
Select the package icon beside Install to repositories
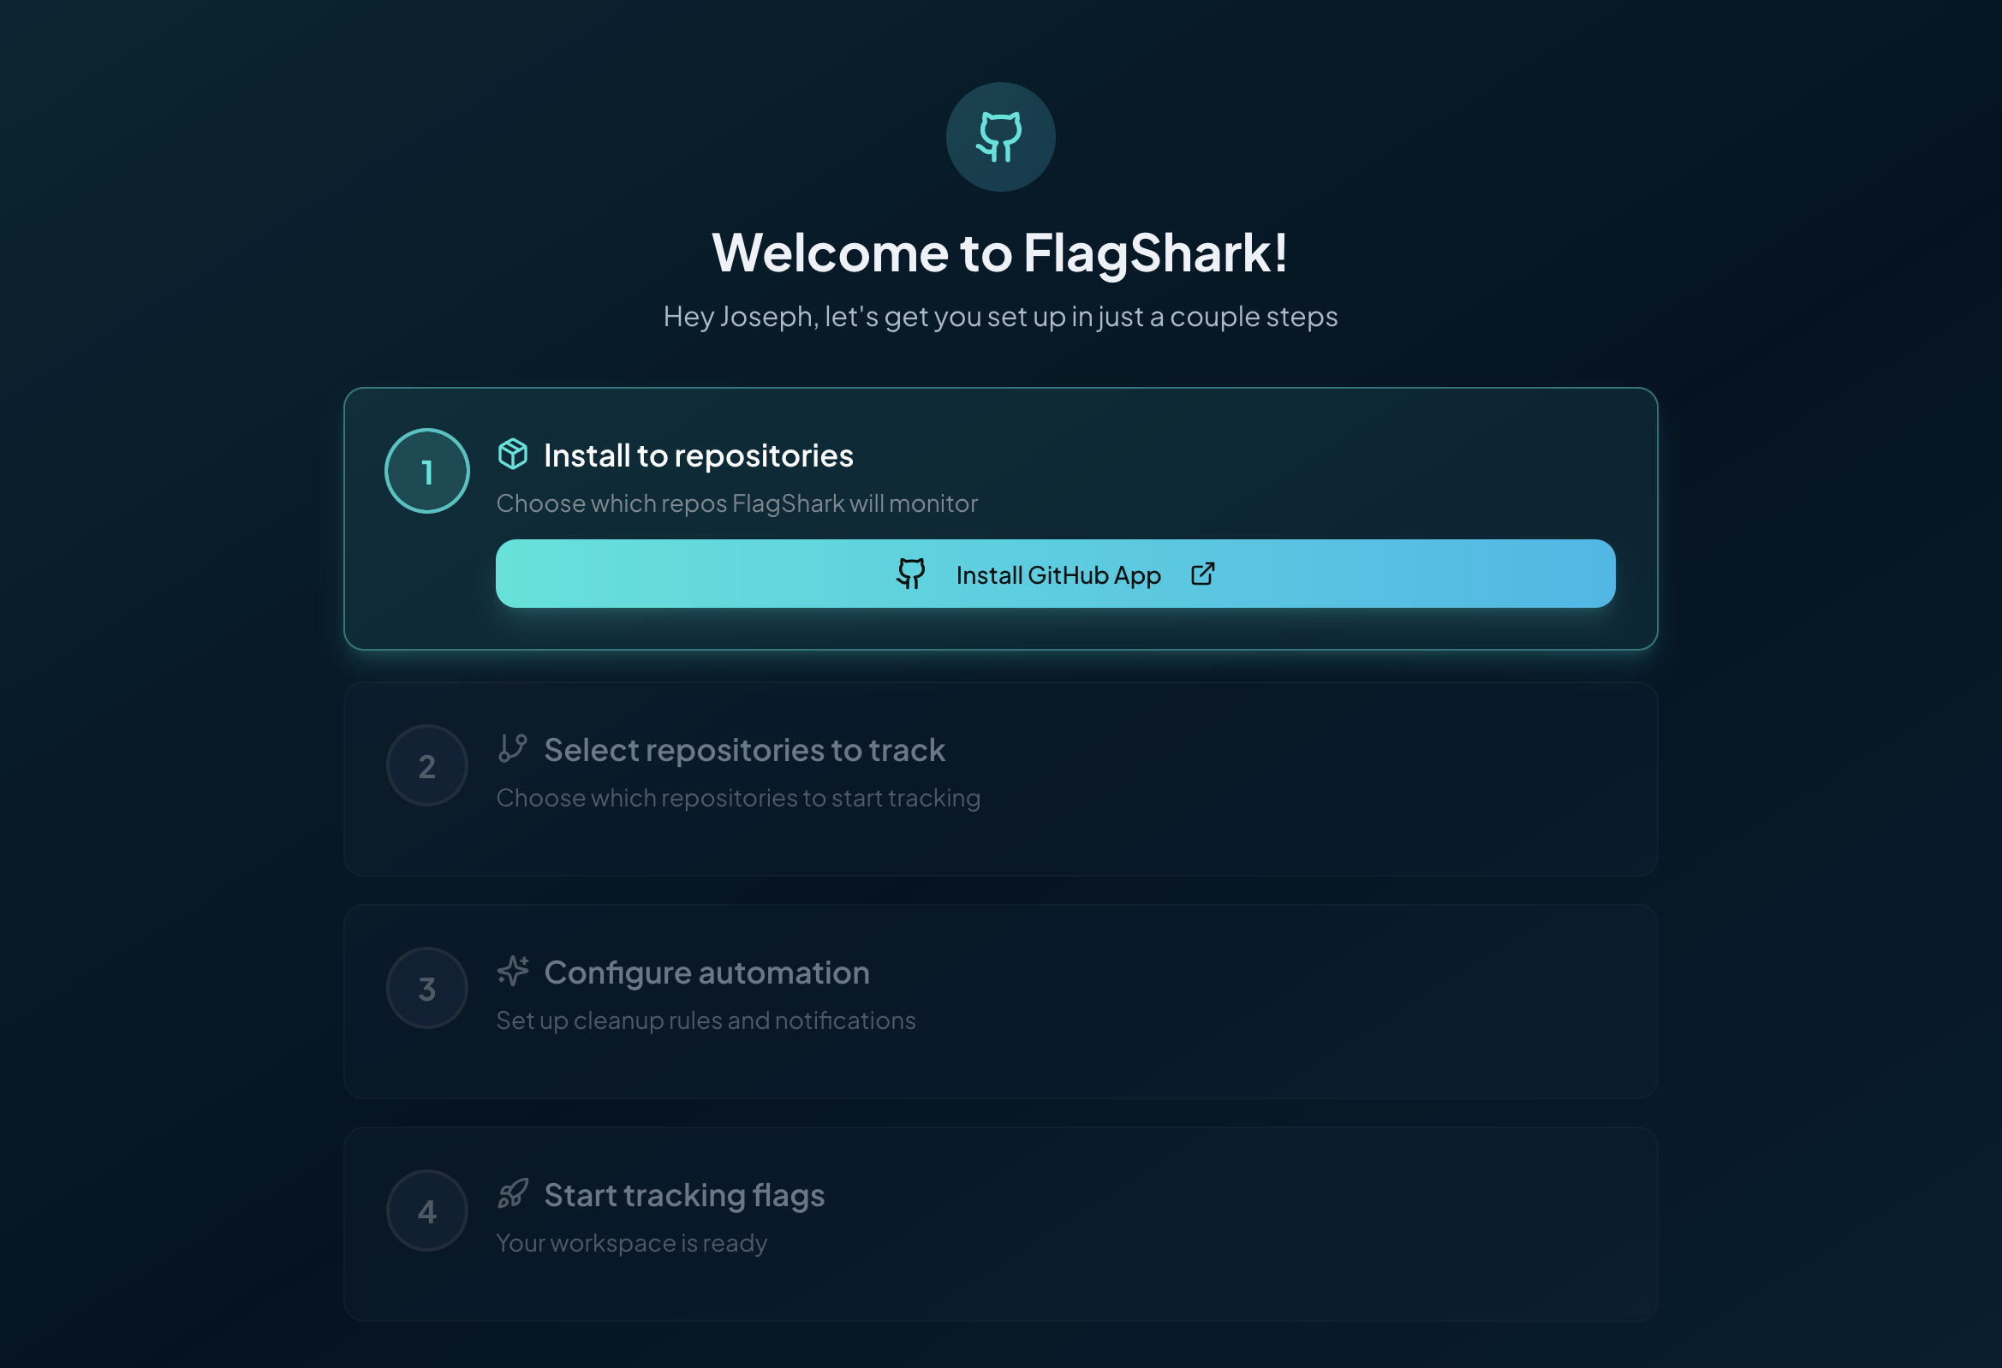tap(514, 454)
